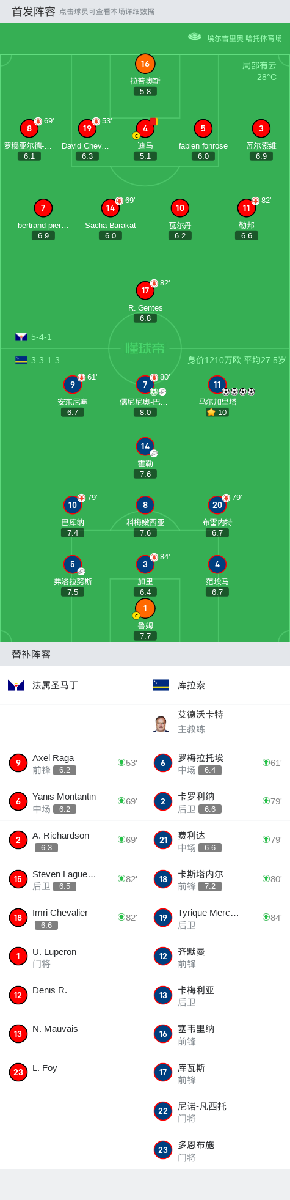Click the stadium icon beside 埃尔吉里奥·哈托体育场

pos(195,37)
